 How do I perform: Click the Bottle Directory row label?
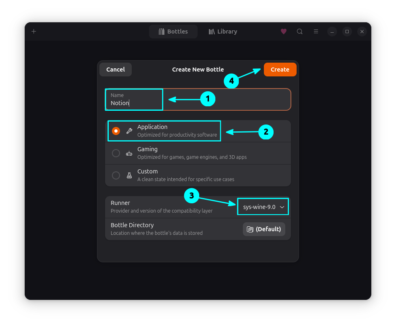pos(132,225)
